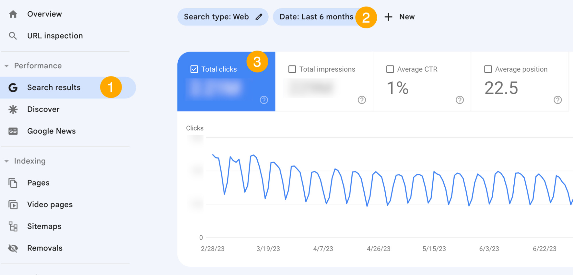Click the Search results G icon
This screenshot has width=573, height=275.
[x=13, y=87]
